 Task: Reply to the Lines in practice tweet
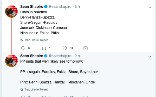pyautogui.click(x=23, y=48)
